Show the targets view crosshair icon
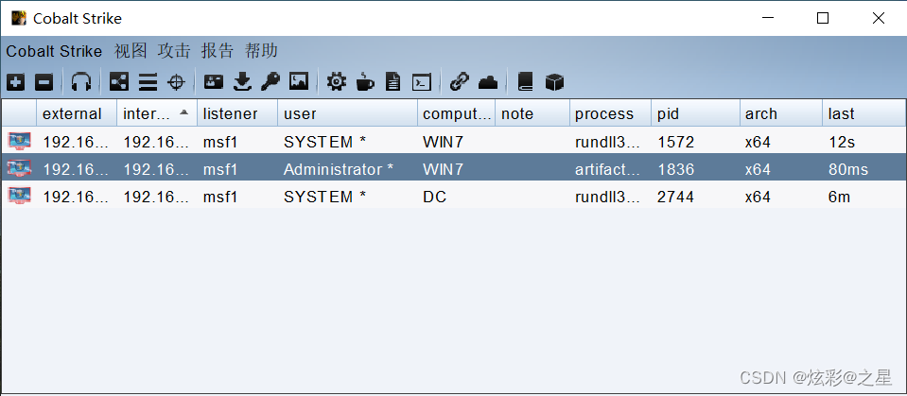This screenshot has height=396, width=907. point(176,82)
